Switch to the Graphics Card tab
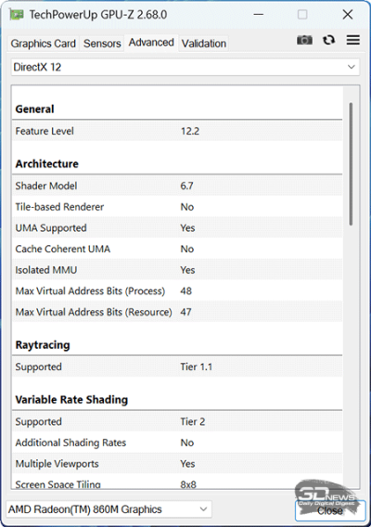The image size is (371, 527). click(43, 44)
